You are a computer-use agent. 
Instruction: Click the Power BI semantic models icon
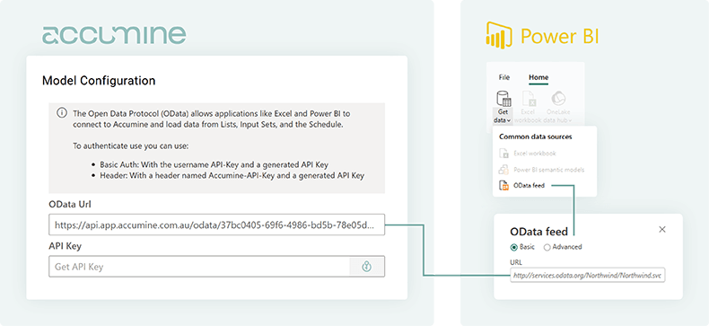[503, 170]
